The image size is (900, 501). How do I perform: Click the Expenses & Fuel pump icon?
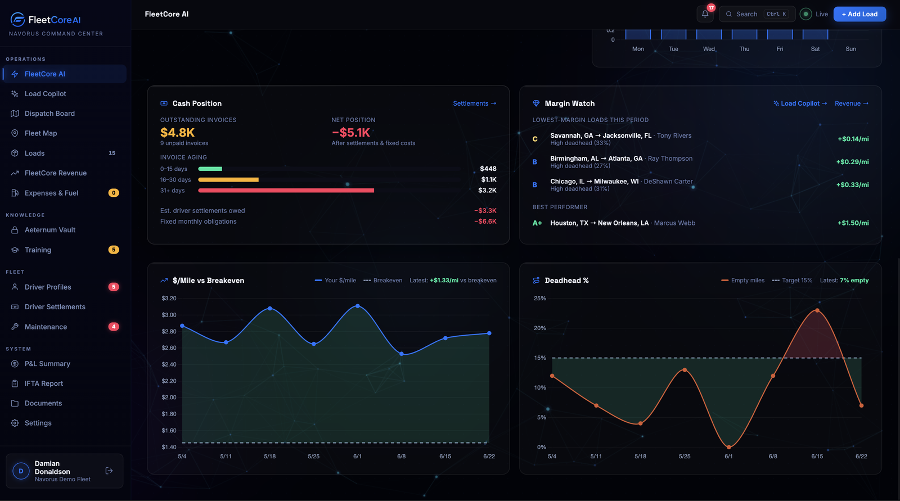pos(15,193)
